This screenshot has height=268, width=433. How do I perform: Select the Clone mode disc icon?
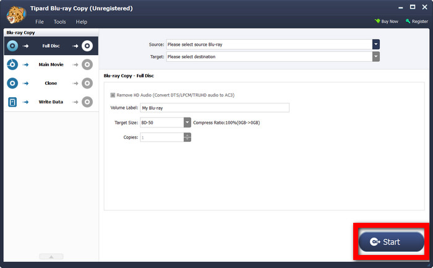click(x=12, y=83)
